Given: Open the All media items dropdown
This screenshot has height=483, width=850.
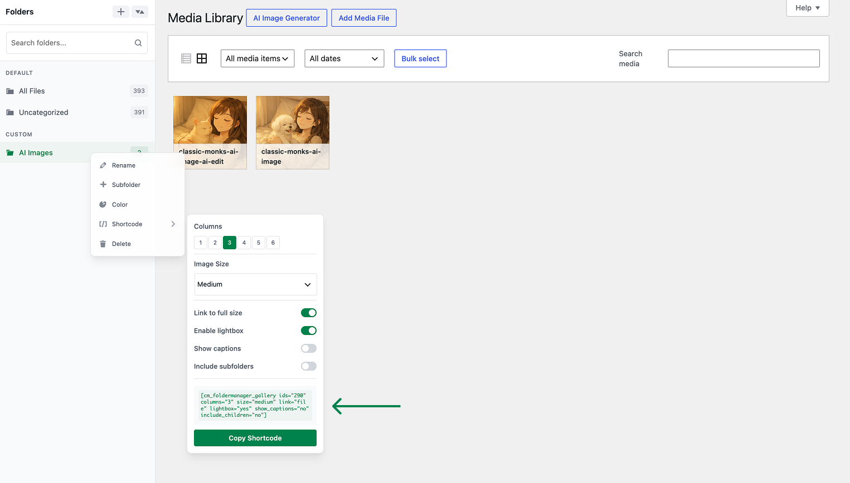Looking at the screenshot, I should click(x=258, y=58).
